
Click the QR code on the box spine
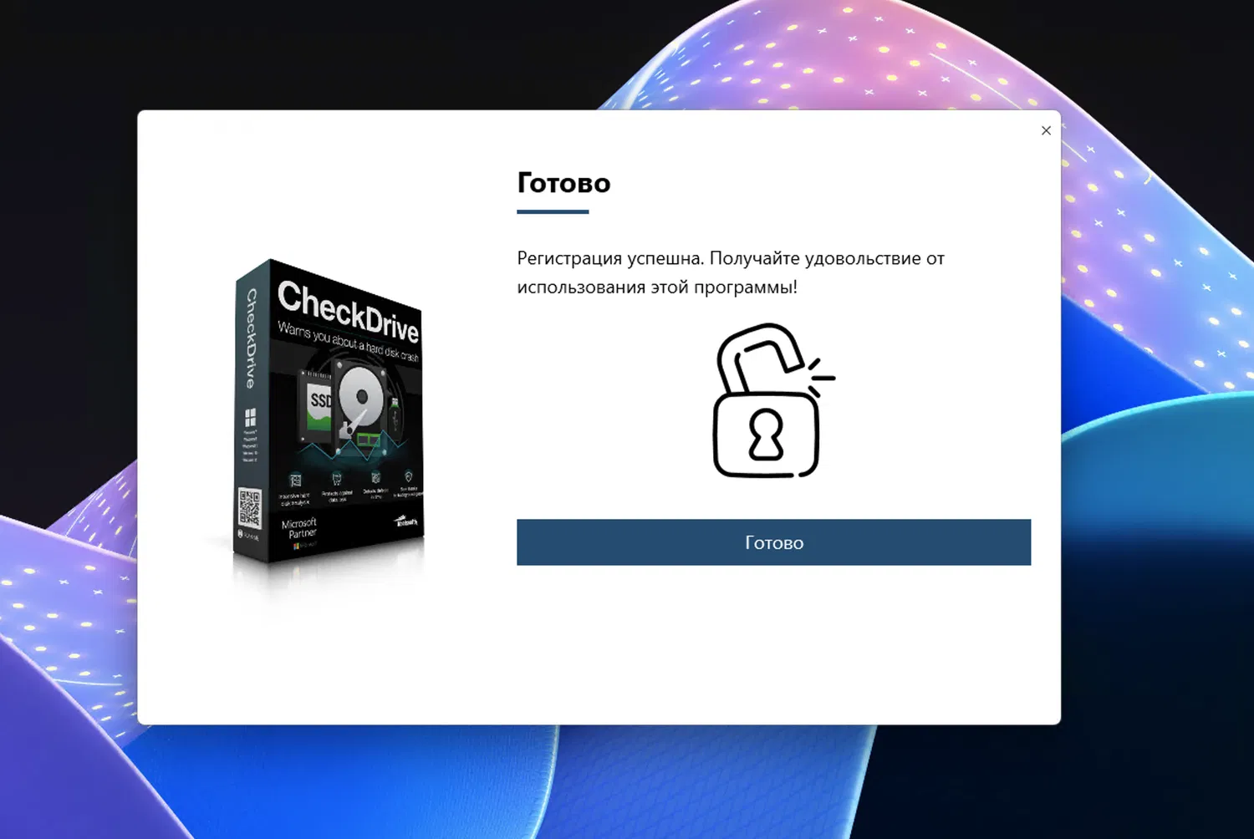click(249, 509)
